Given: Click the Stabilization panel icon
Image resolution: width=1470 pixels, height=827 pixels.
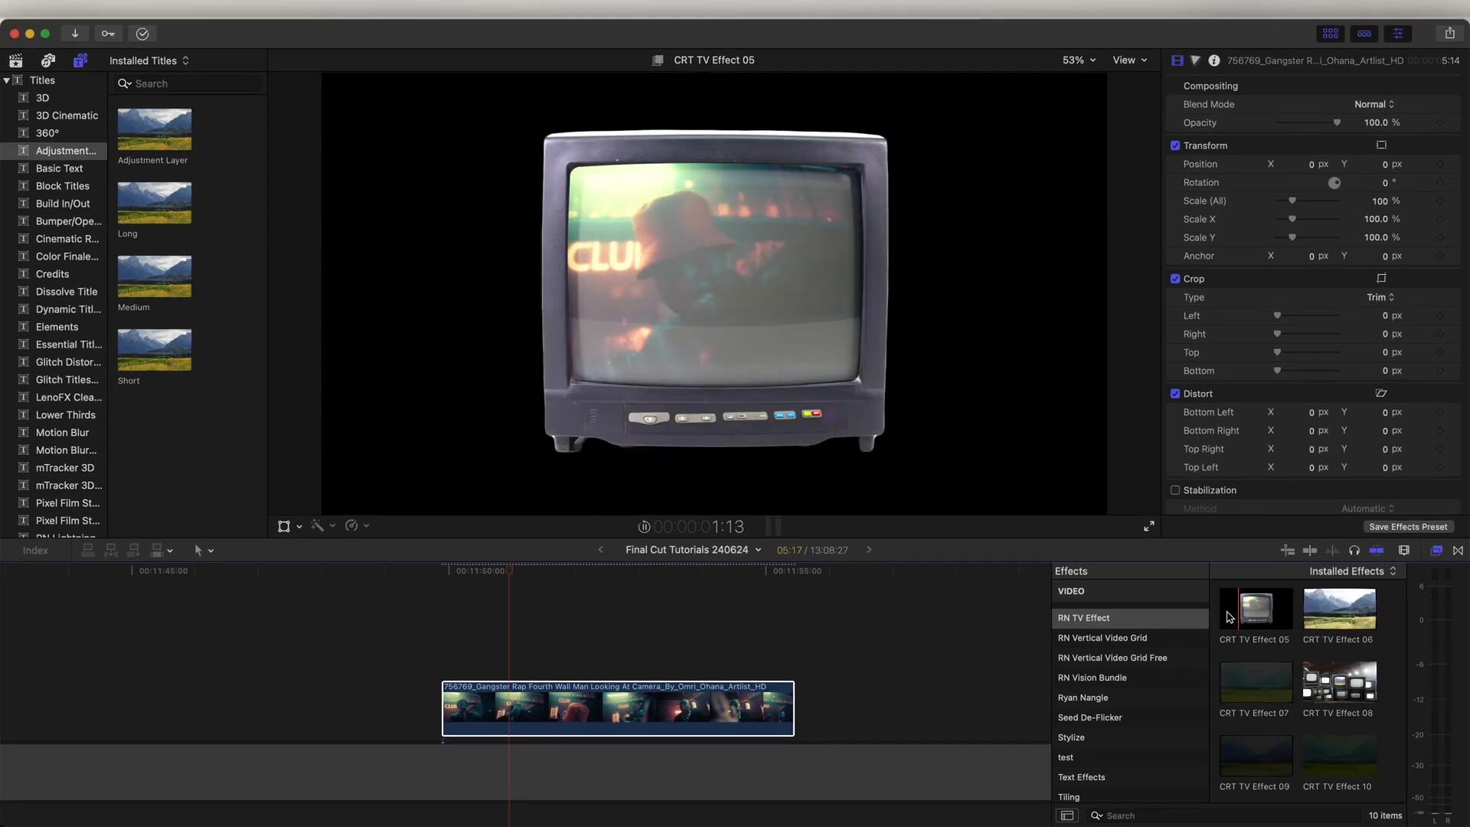Looking at the screenshot, I should point(1174,490).
